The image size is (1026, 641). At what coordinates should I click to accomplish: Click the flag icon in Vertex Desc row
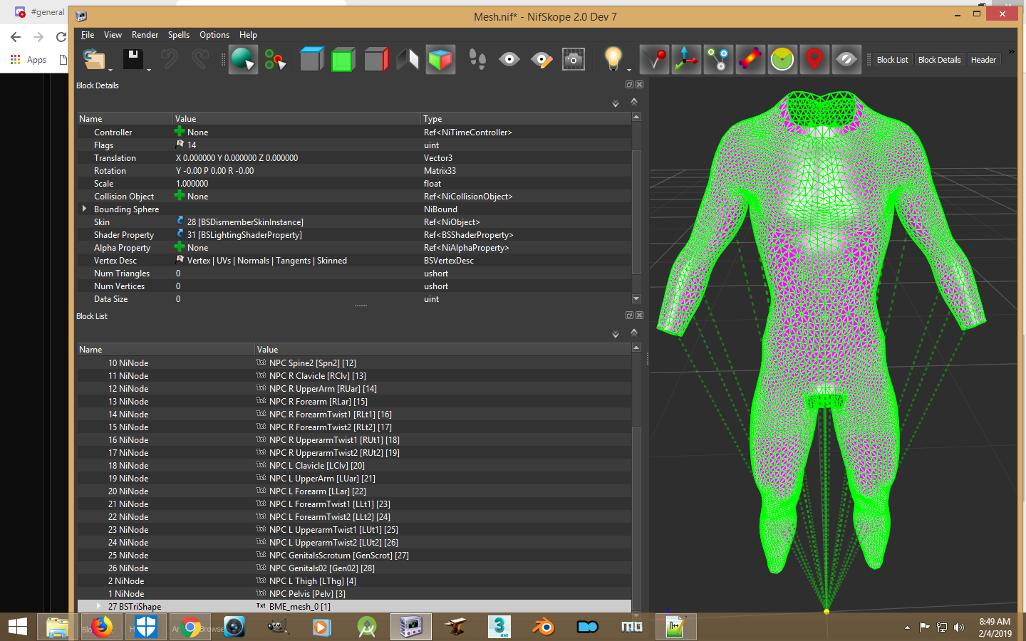(x=180, y=260)
